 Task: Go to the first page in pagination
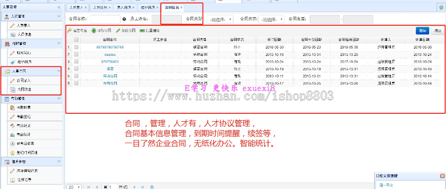[89, 187]
